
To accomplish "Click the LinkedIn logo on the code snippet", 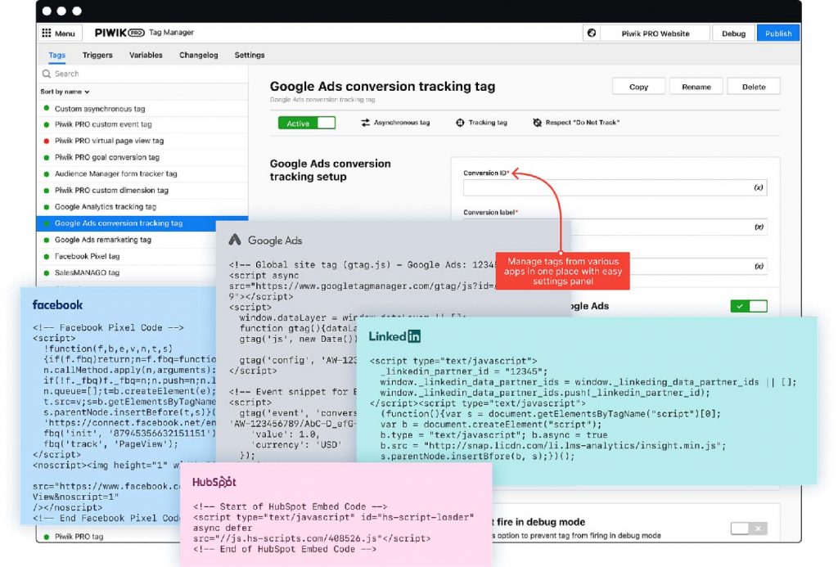I will 395,336.
